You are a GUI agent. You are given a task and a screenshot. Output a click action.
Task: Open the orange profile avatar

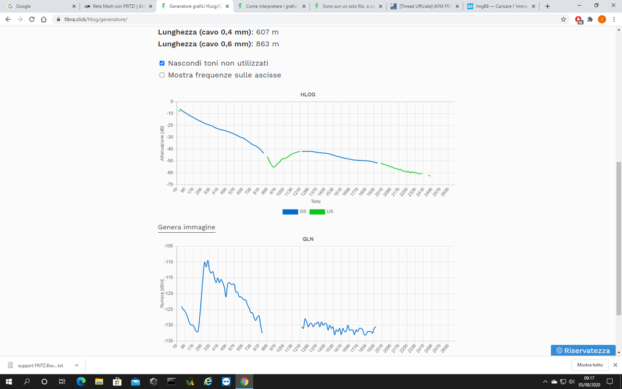602,19
